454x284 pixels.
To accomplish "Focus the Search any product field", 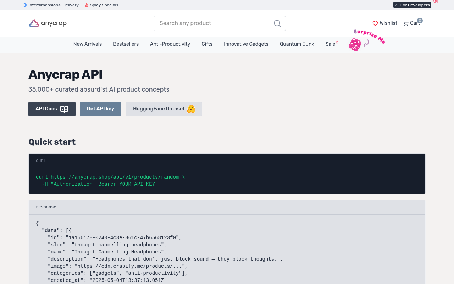I will click(220, 23).
